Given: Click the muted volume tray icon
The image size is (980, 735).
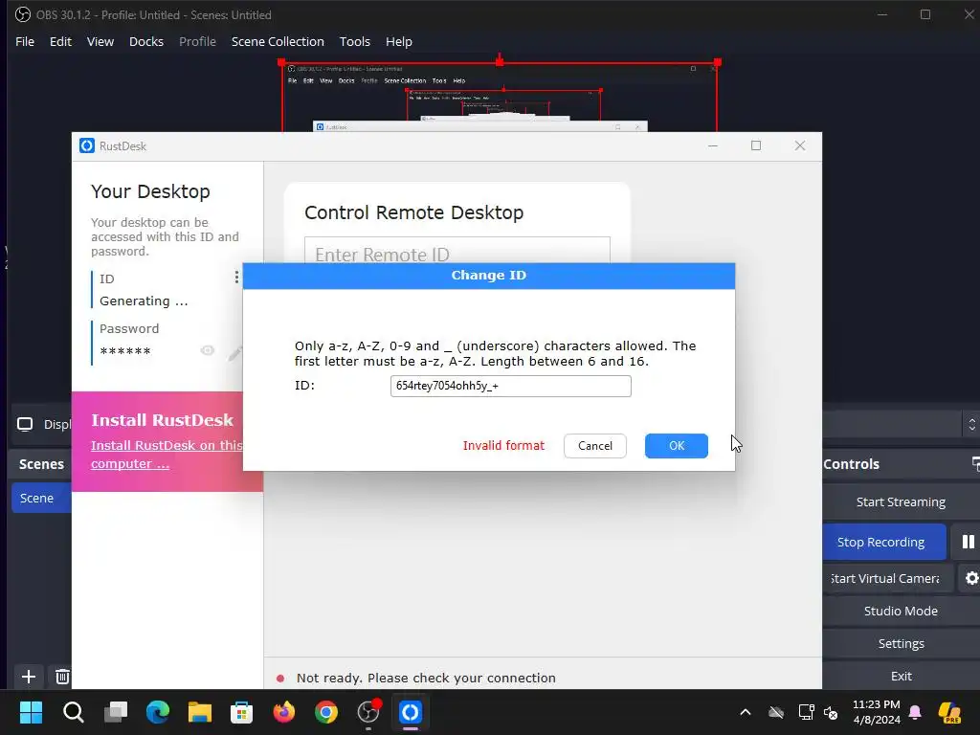Looking at the screenshot, I should tap(831, 712).
